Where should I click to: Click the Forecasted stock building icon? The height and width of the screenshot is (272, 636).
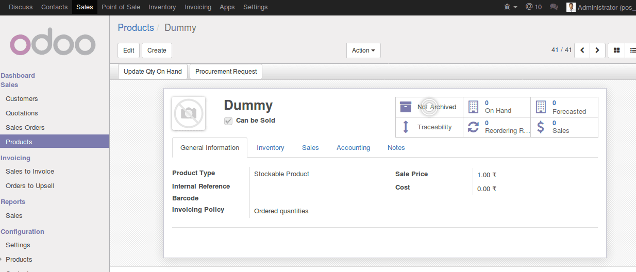pos(541,107)
